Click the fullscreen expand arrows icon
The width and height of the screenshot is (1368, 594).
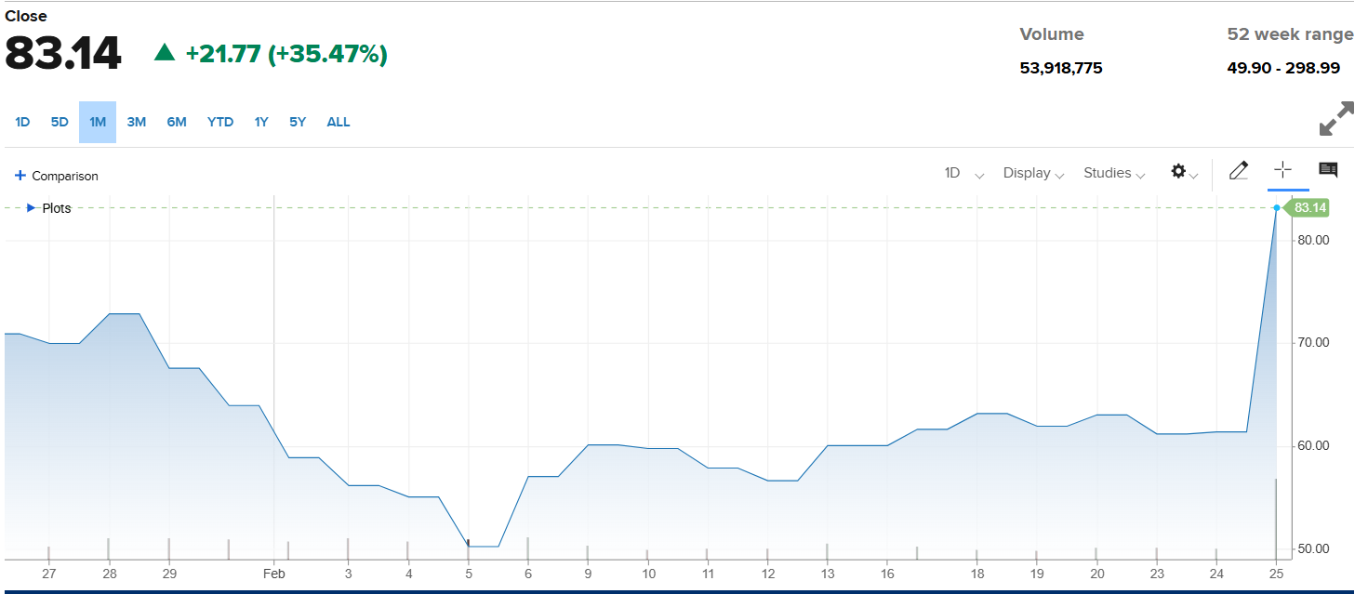(1336, 119)
